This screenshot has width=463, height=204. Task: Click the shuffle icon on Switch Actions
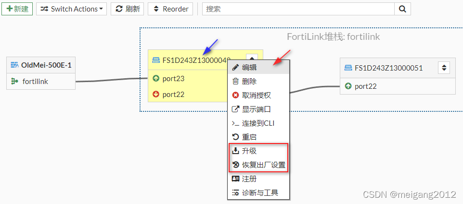[44, 9]
